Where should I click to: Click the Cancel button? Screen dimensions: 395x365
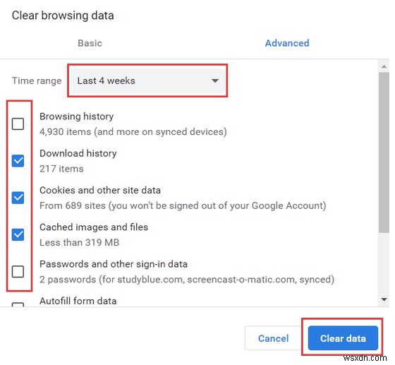click(274, 338)
